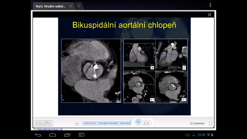The height and width of the screenshot is (139, 247).
Task: Click the play/pause presentation button
Action: [x=138, y=122]
